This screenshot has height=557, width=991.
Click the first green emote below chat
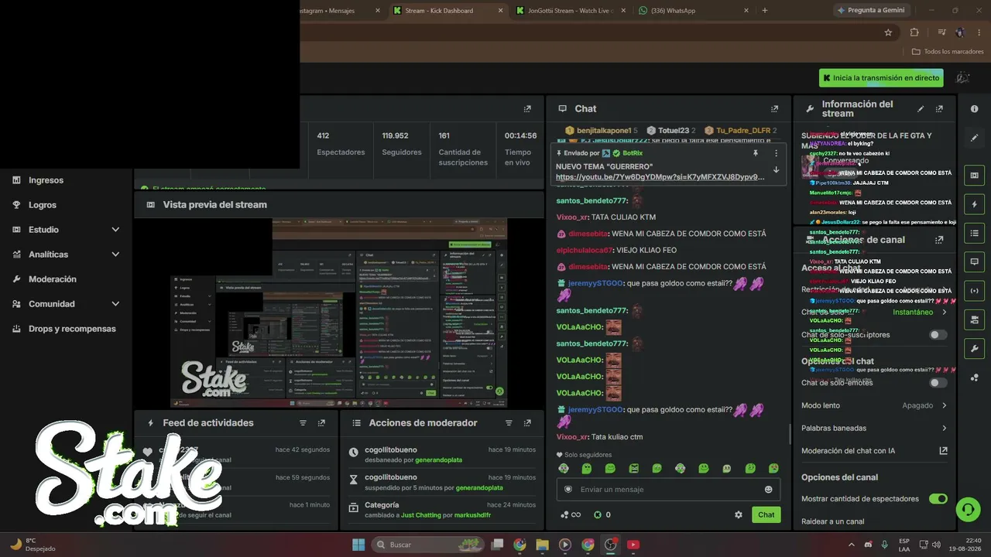(564, 469)
